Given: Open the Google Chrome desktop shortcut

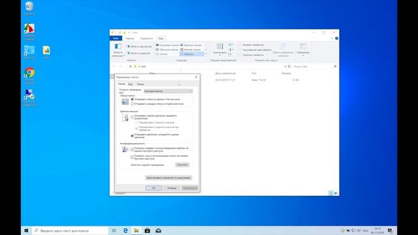Looking at the screenshot, I should pyautogui.click(x=29, y=76).
